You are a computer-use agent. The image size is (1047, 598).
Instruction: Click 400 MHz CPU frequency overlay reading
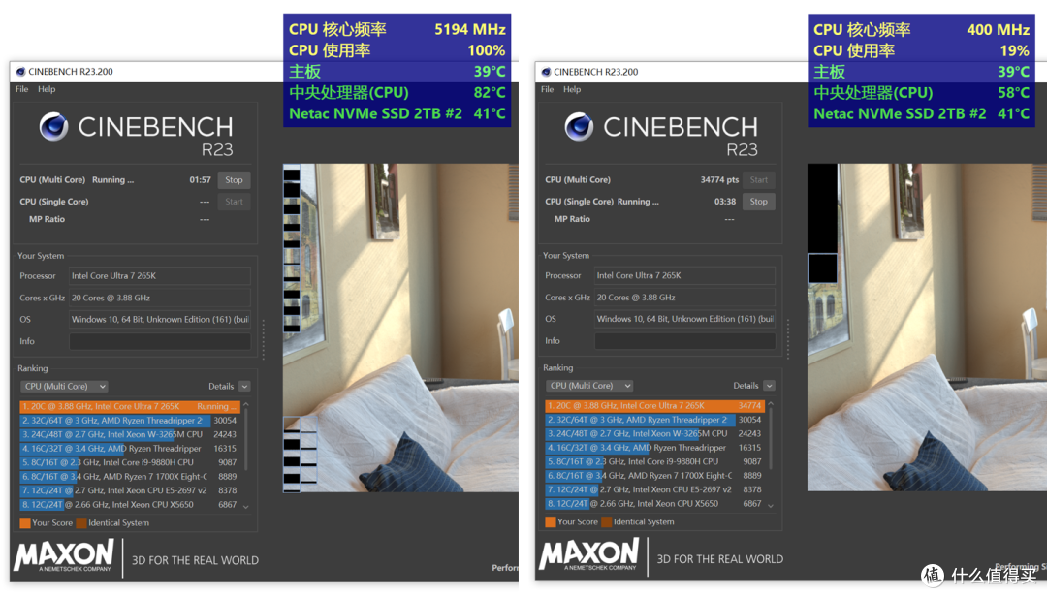click(999, 29)
